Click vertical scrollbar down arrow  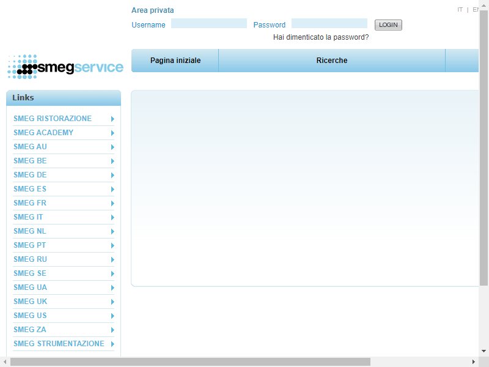[483, 351]
